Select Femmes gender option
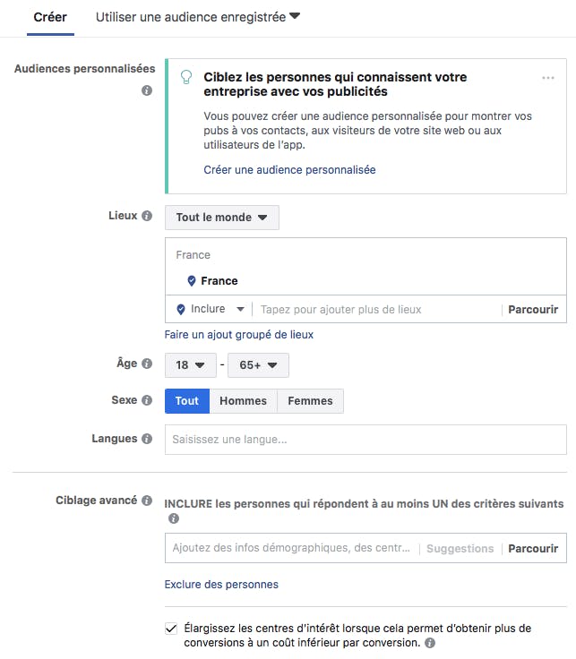Viewport: 576px width, 659px height. click(310, 401)
